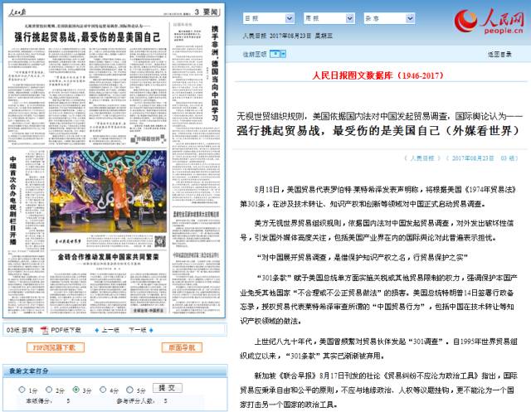The height and width of the screenshot is (412, 531).
Task: Click the article subtitle 无视世贸组织规则
Action: point(379,116)
